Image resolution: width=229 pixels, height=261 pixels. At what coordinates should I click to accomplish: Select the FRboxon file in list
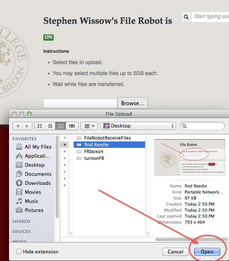point(94,151)
